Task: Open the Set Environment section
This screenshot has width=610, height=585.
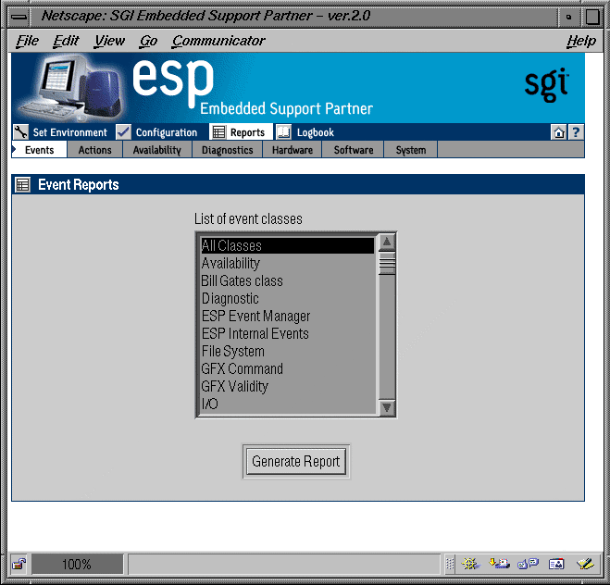Action: (60, 132)
